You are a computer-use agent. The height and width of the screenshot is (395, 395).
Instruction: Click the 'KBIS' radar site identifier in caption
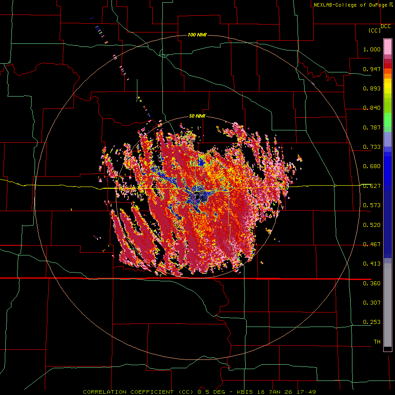pos(246,392)
